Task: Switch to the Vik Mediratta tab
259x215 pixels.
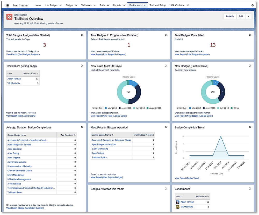Action: [178, 5]
